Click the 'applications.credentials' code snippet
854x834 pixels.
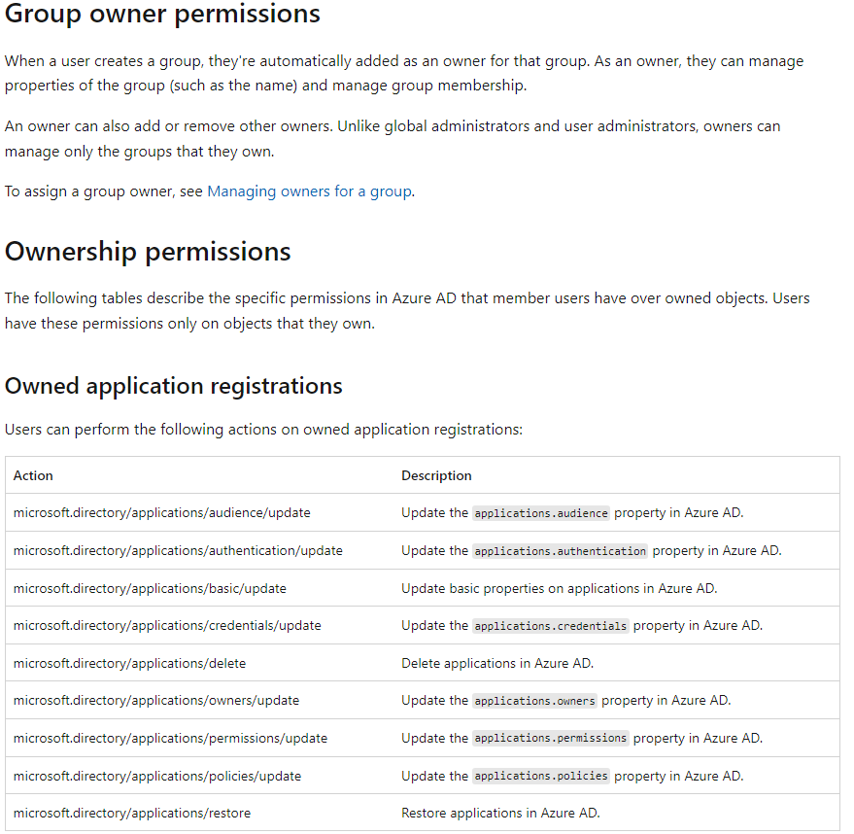pos(551,626)
